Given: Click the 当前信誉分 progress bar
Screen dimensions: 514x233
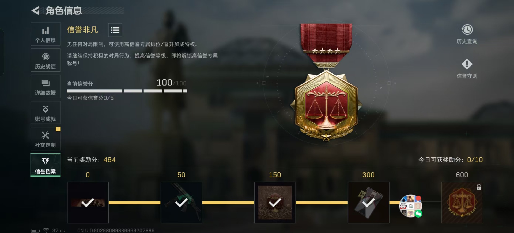Looking at the screenshot, I should click(x=127, y=91).
